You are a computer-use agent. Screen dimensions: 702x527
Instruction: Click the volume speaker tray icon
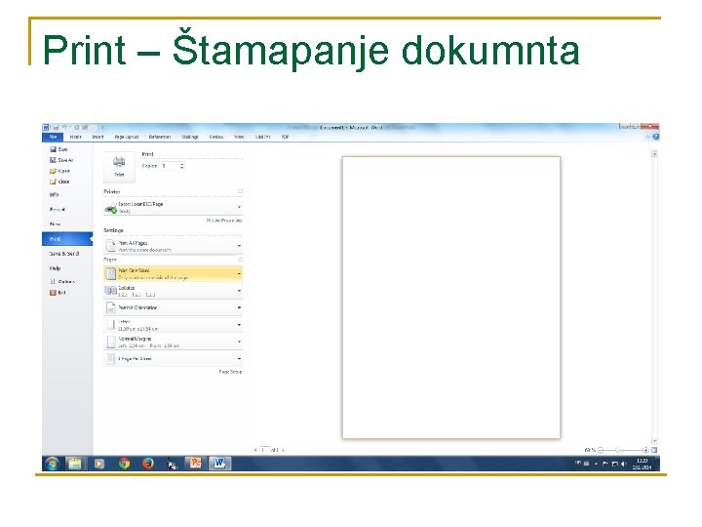[x=624, y=464]
